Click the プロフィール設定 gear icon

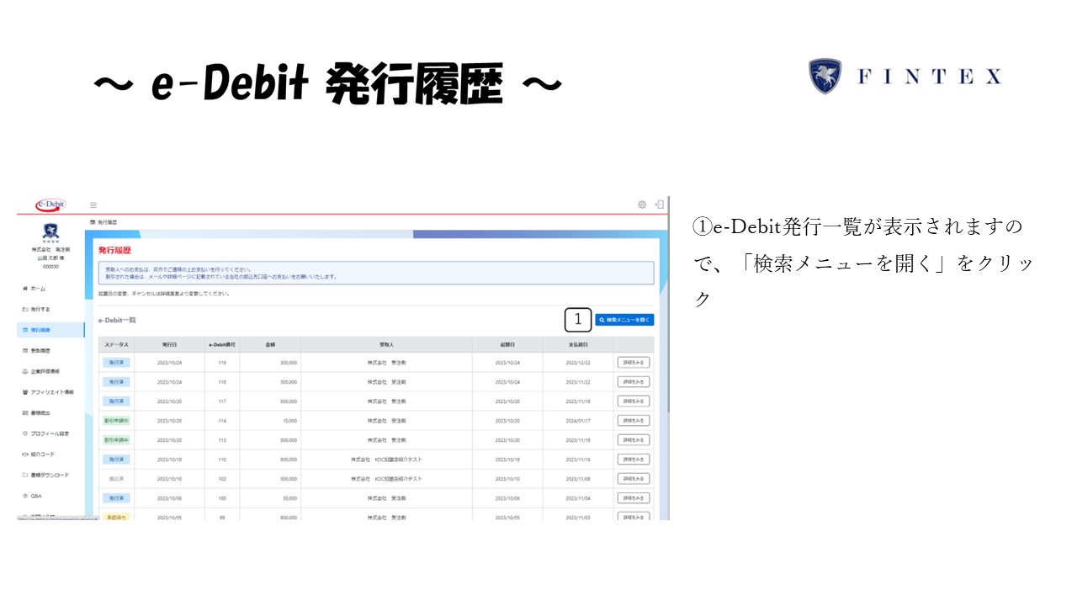point(25,433)
